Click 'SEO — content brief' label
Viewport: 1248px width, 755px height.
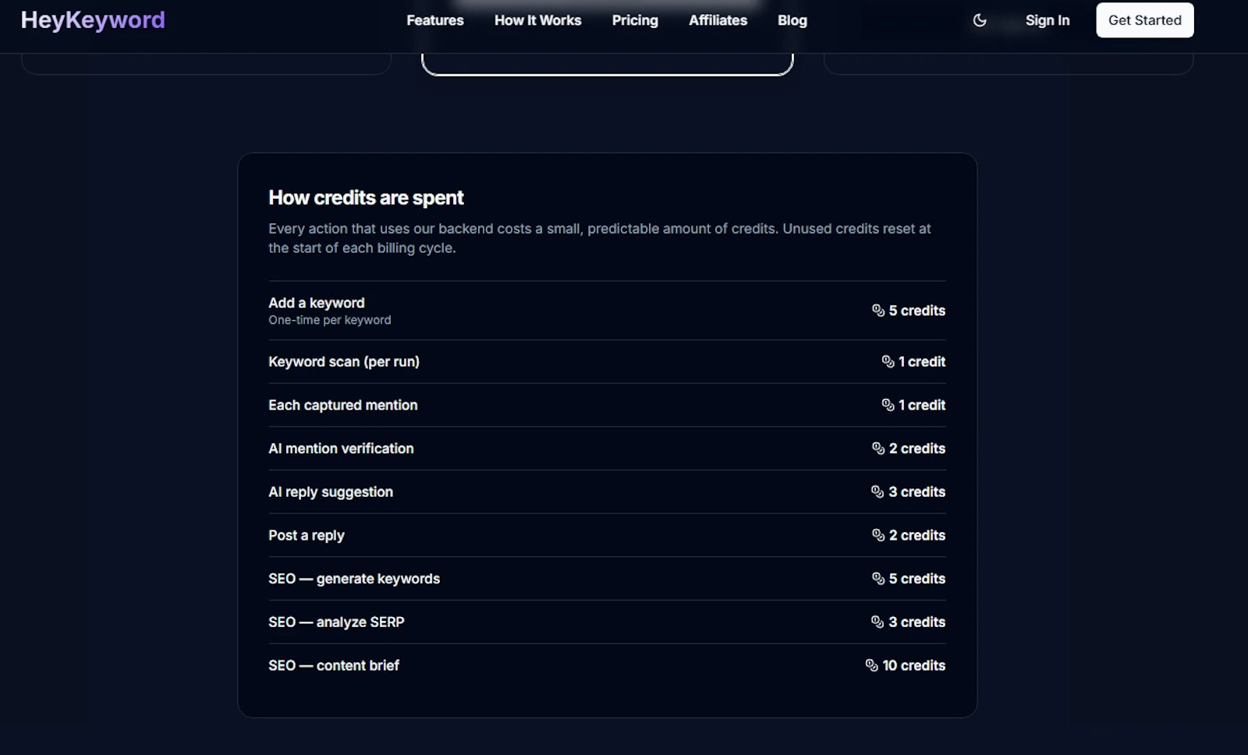pos(334,665)
